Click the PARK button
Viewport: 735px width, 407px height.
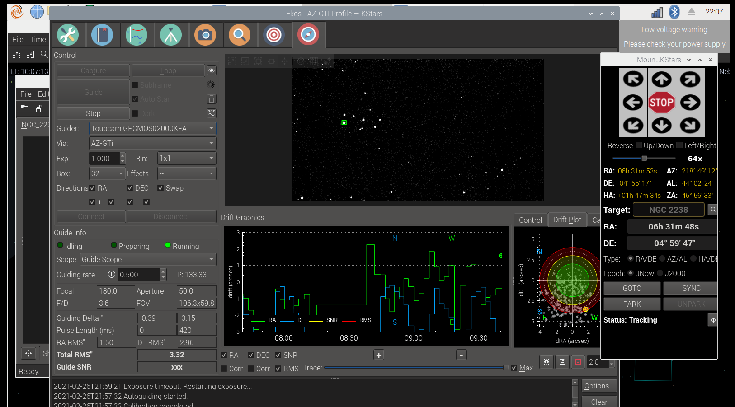632,304
